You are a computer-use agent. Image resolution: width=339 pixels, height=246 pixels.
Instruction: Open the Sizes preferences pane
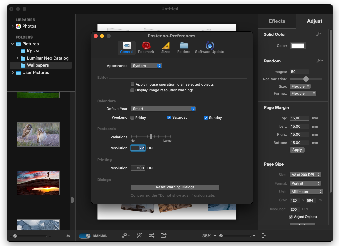[166, 48]
